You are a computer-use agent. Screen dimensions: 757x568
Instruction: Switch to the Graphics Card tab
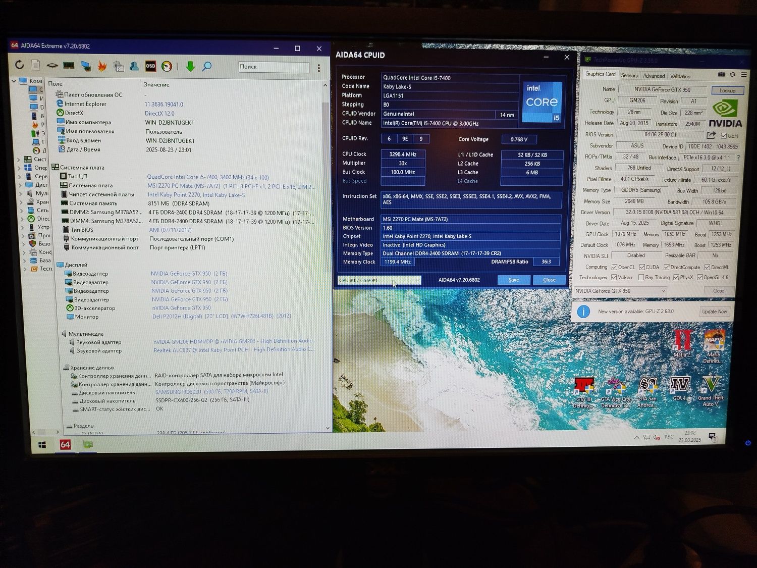pyautogui.click(x=600, y=74)
